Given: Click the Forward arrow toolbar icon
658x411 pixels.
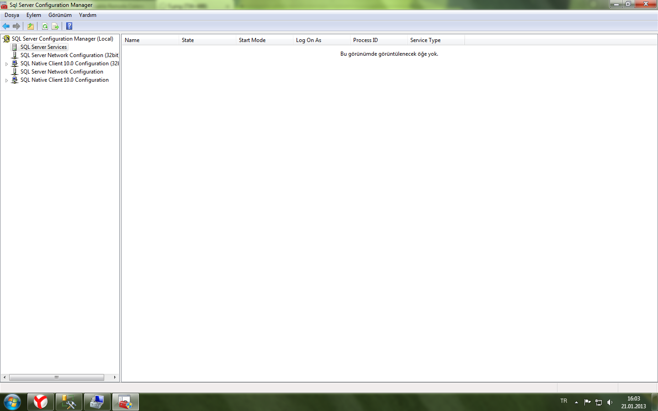Looking at the screenshot, I should click(16, 26).
